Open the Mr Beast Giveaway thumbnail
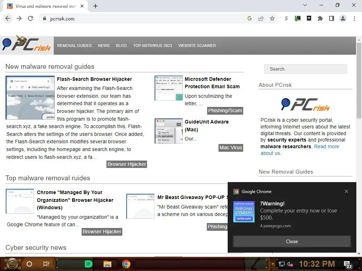Viewport: 362px width, 271px height. [x=140, y=206]
